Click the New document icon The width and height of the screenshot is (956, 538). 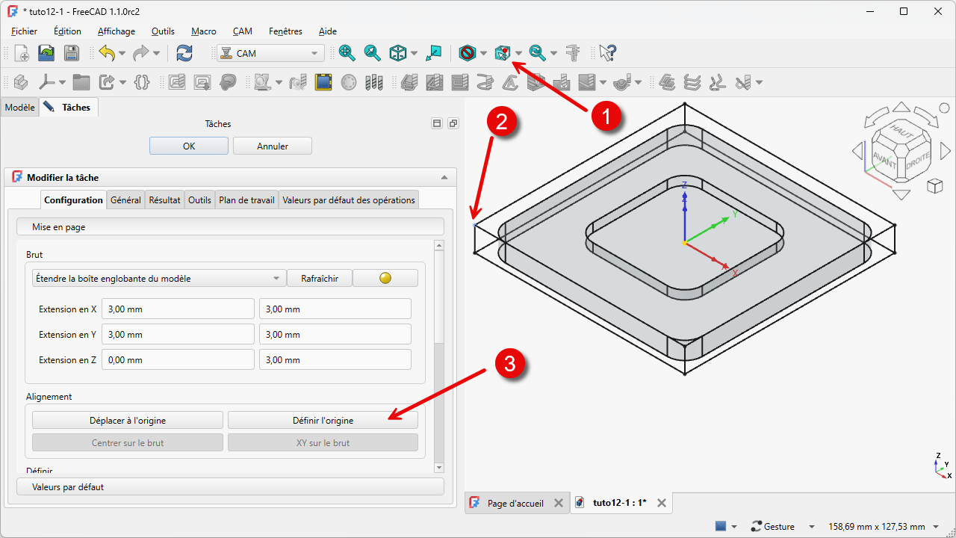[x=22, y=53]
